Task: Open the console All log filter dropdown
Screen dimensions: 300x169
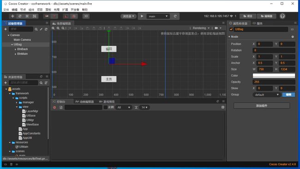Action: [123, 108]
